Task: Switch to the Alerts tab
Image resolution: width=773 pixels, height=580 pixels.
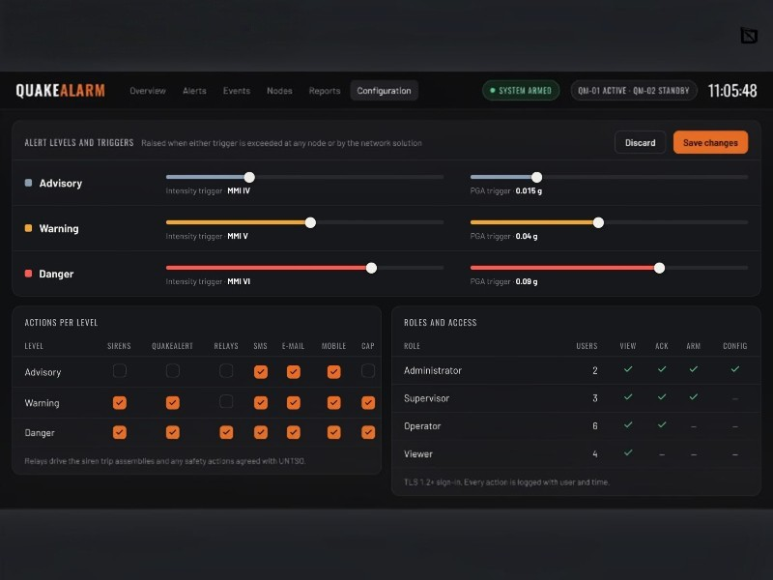Action: [195, 91]
